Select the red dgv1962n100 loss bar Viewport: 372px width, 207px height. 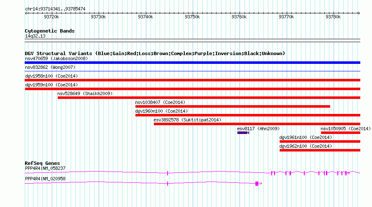tap(320, 150)
